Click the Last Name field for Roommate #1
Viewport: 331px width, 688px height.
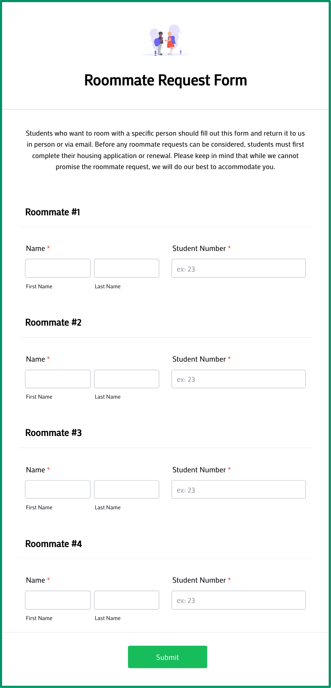pos(126,268)
